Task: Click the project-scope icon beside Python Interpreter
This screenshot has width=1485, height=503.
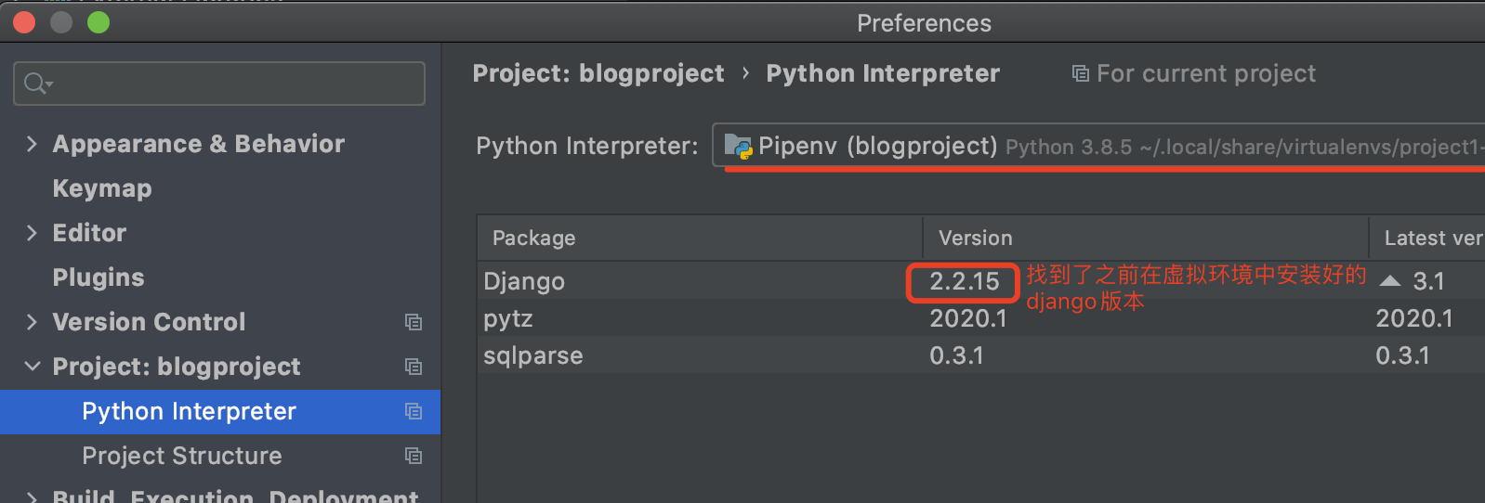Action: click(414, 411)
